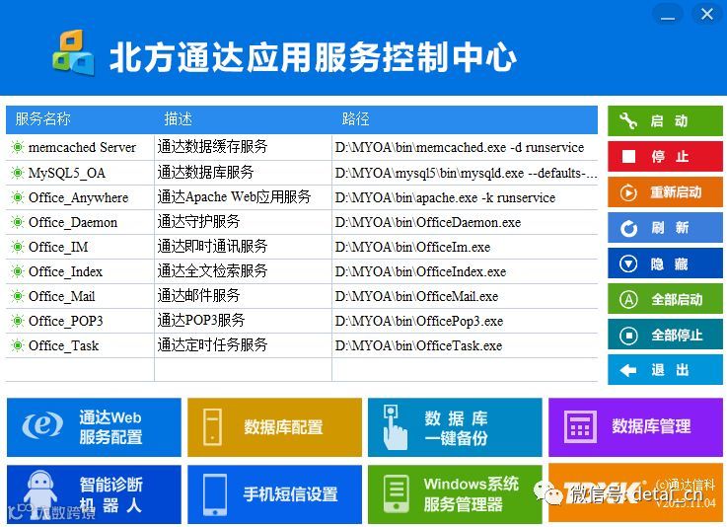Exit the control center via 退出 text
This screenshot has height=527, width=727.
[x=670, y=370]
